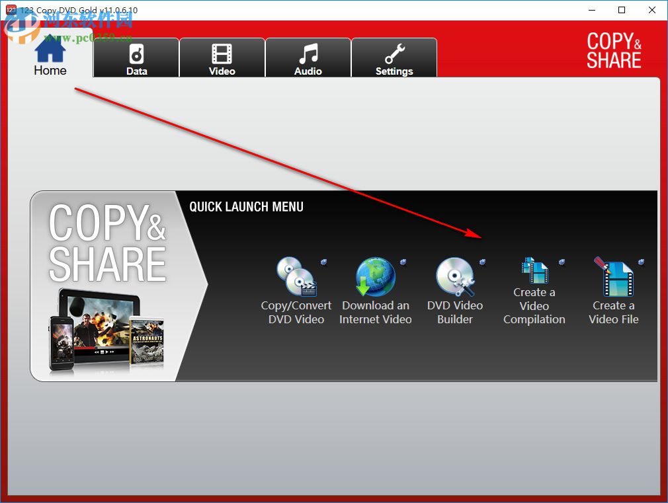Click the small pin beside Create a Video Compilation

click(562, 262)
